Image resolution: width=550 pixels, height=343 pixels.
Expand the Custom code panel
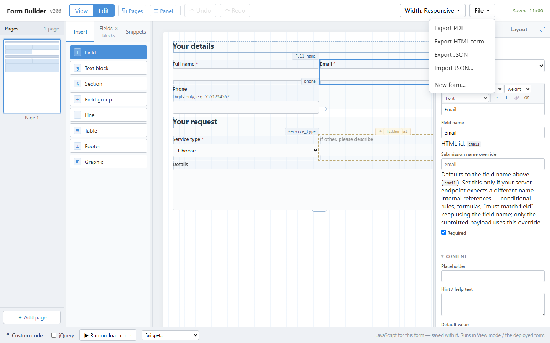click(x=24, y=335)
